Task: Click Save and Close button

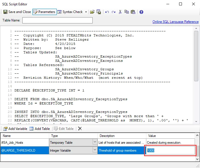Action: (x=17, y=12)
